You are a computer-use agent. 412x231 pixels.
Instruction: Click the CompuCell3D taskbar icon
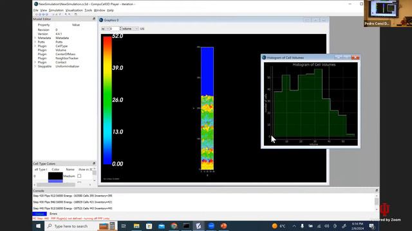[199, 226]
